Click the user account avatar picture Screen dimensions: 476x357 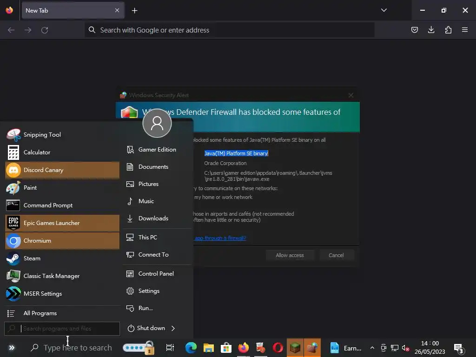157,123
